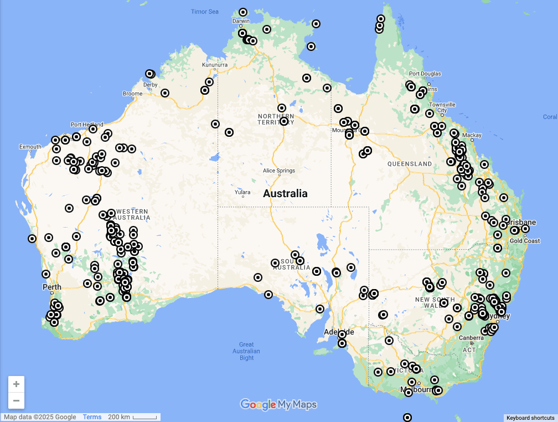Select the westernmost marker on the Western Australia coast
The width and height of the screenshot is (558, 422).
(x=32, y=239)
